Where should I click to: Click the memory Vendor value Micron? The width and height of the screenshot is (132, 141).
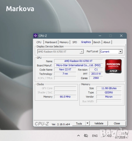pos(109,97)
